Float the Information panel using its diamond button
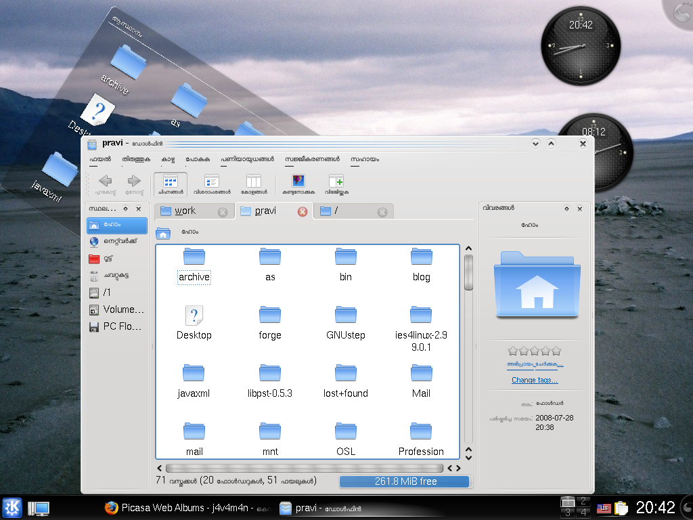The width and height of the screenshot is (693, 520). [566, 209]
